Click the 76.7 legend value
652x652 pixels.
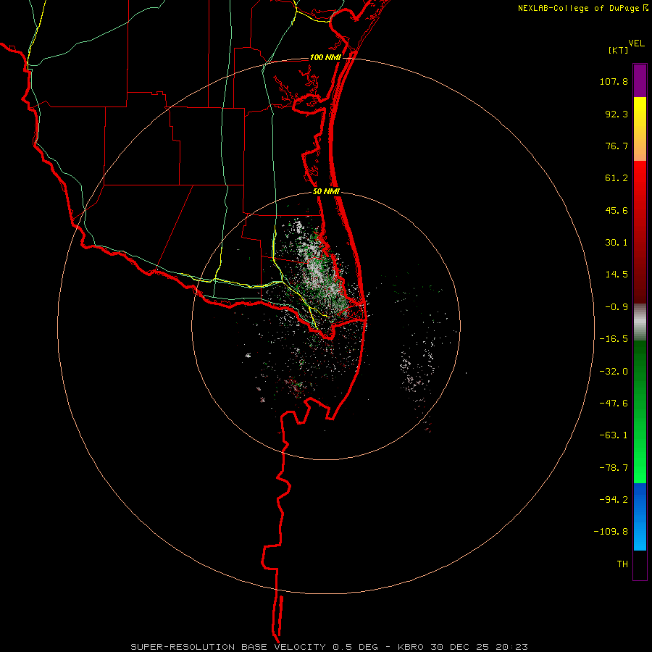[617, 146]
